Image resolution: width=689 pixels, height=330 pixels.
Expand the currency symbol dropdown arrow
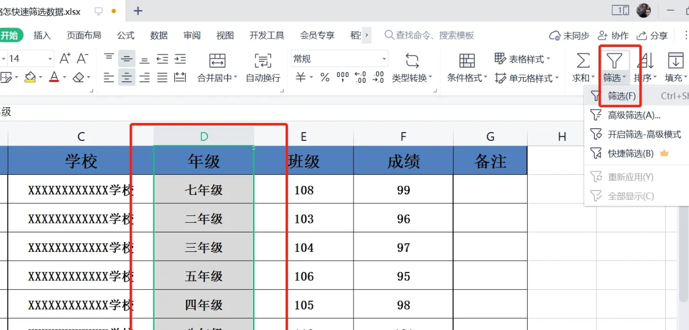coord(311,78)
